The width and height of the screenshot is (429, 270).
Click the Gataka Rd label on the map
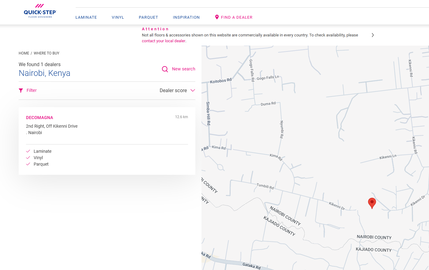pyautogui.click(x=251, y=266)
